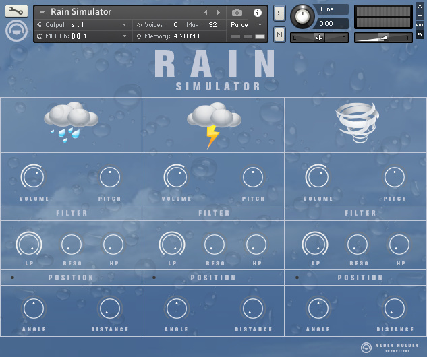This screenshot has height=357, width=427.
Task: Click the Rain Simulator instrument name field
Action: coord(81,12)
